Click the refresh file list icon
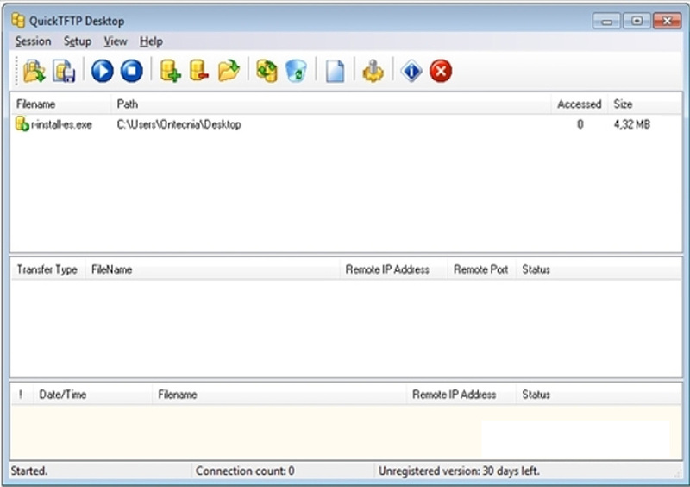Viewport: 690px width, 487px height. tap(267, 71)
